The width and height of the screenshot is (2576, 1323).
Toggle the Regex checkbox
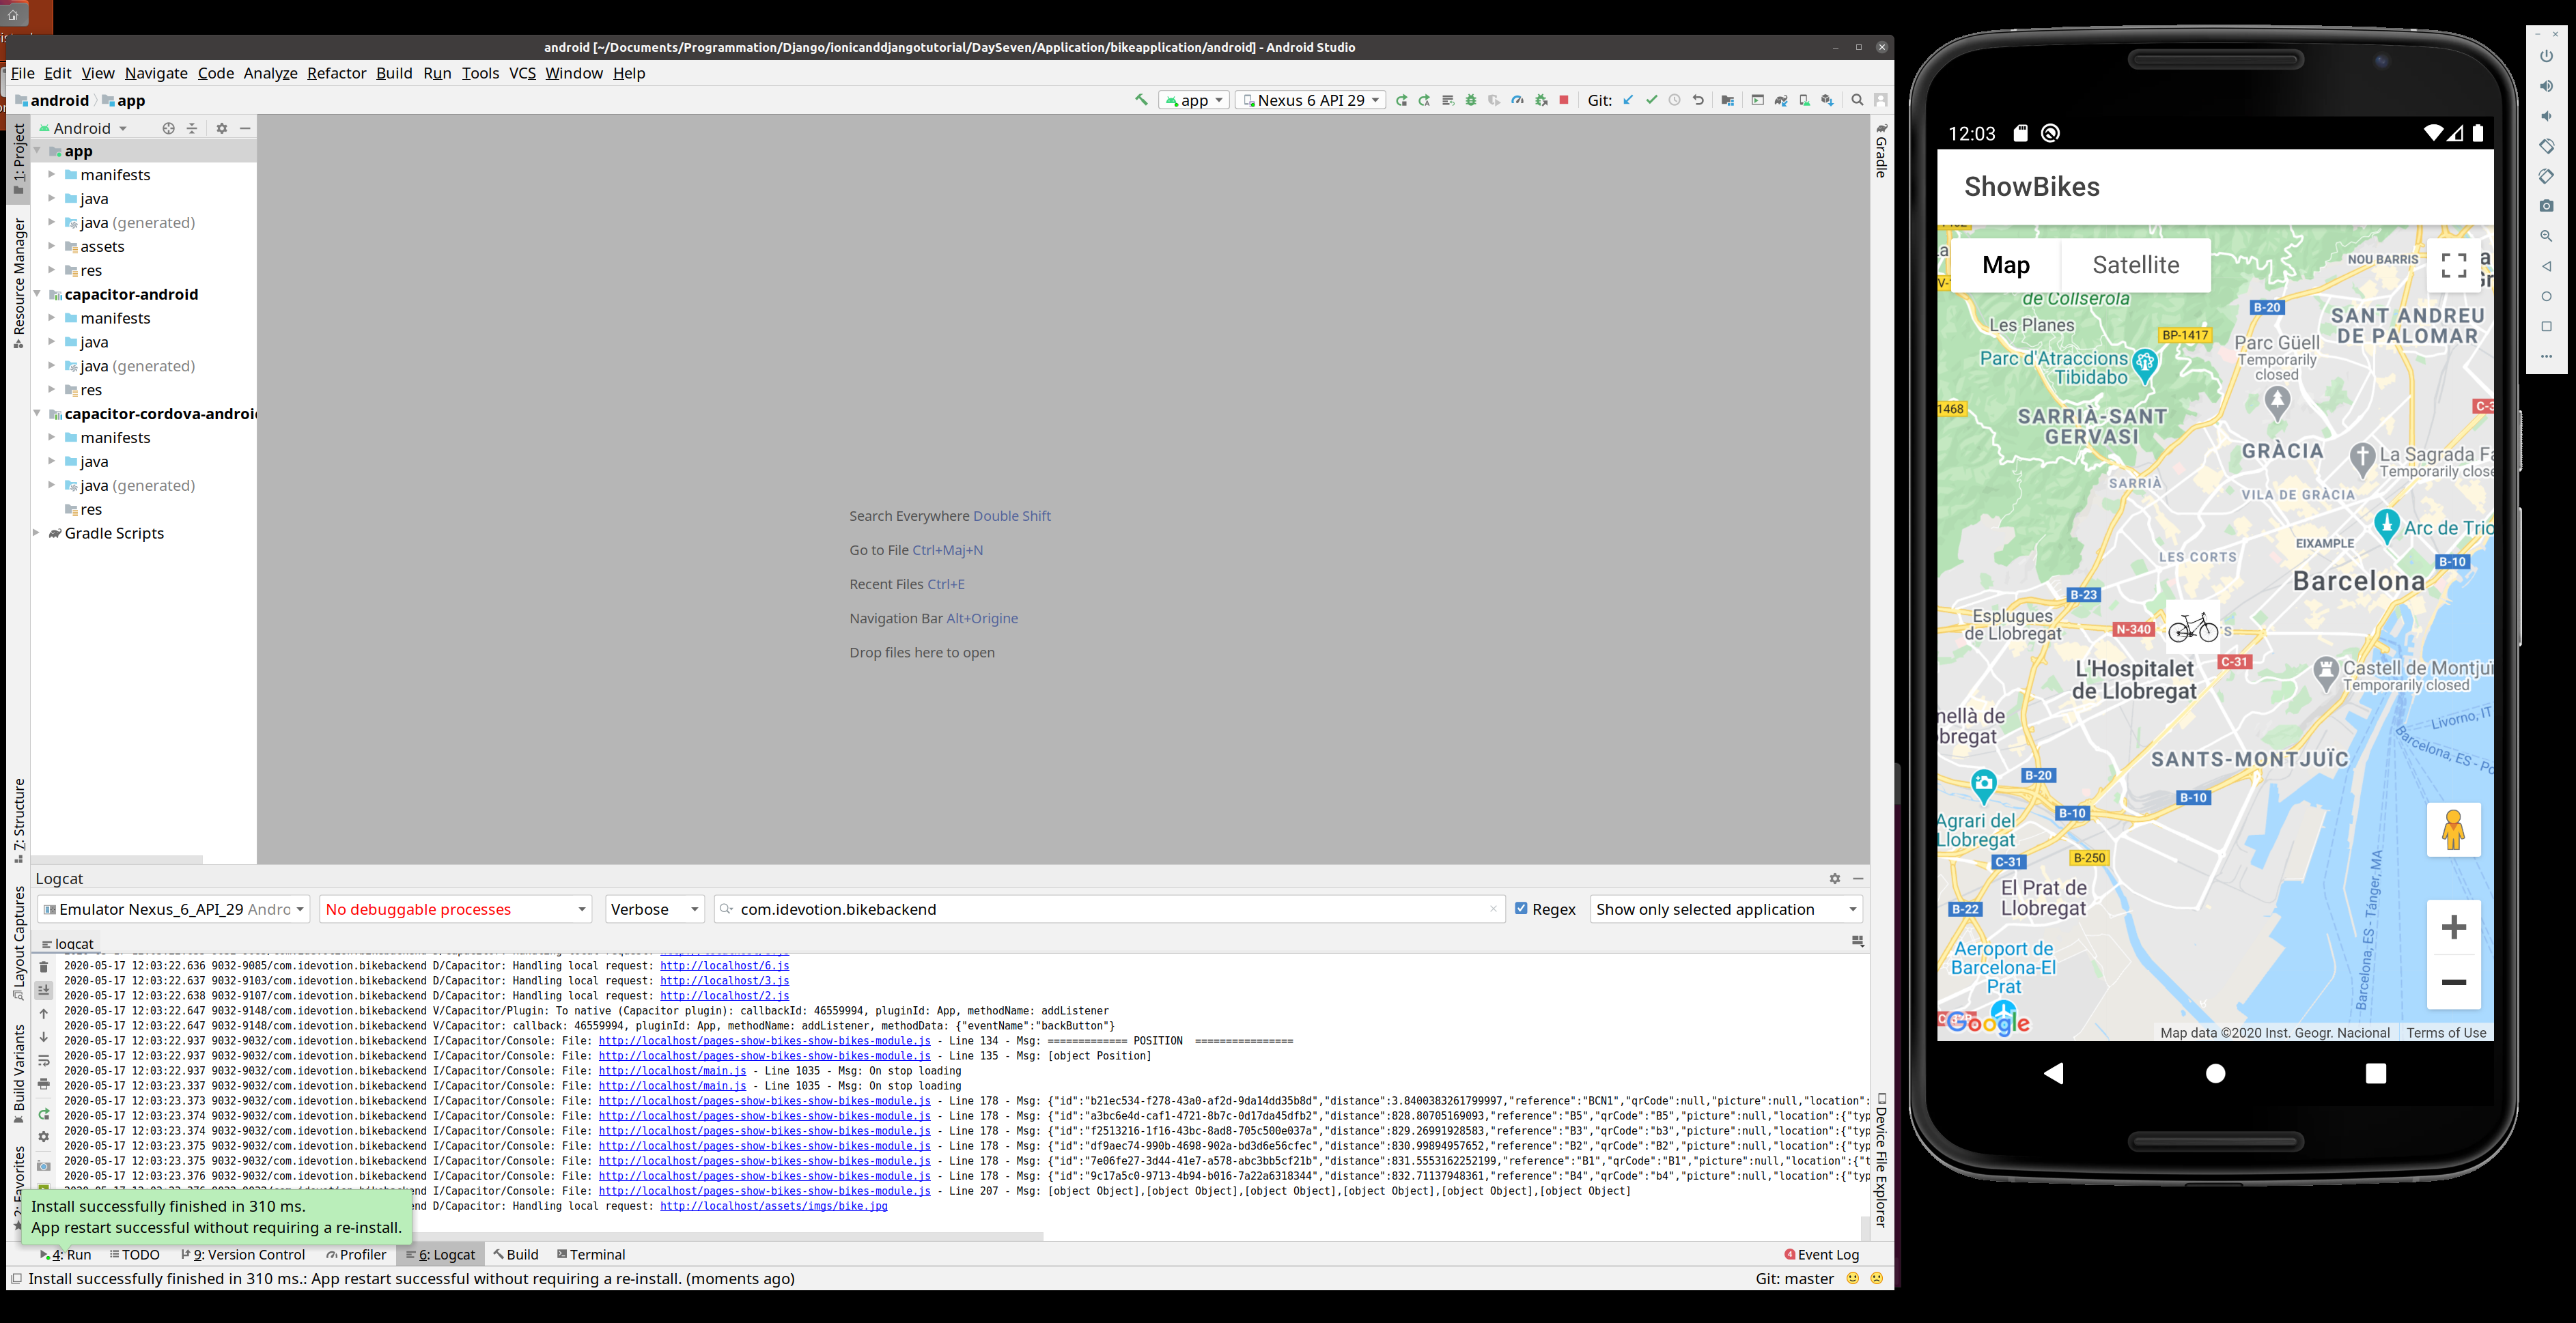pos(1521,909)
